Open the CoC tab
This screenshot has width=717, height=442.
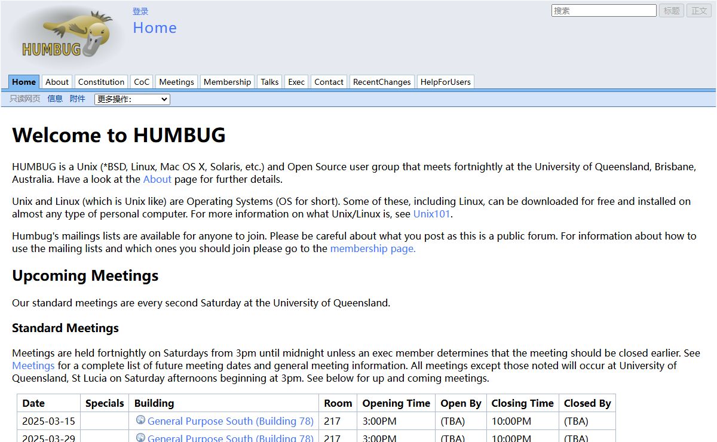point(142,82)
